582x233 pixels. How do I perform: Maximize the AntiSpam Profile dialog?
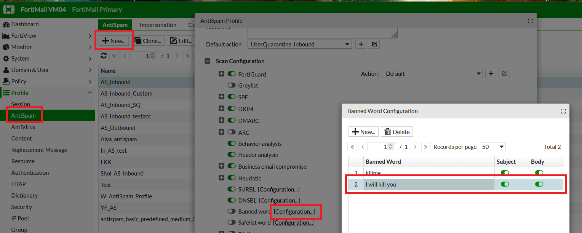(x=530, y=21)
